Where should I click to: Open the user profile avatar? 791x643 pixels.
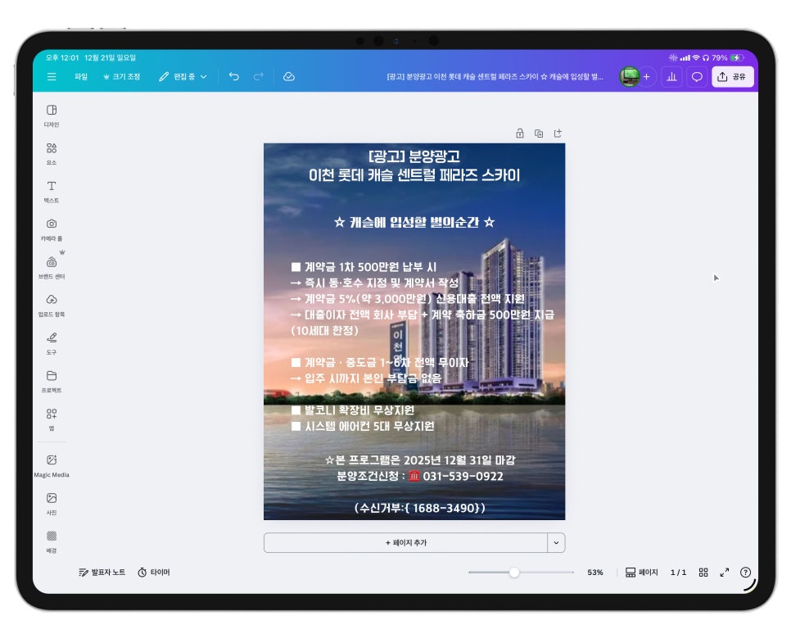(629, 77)
